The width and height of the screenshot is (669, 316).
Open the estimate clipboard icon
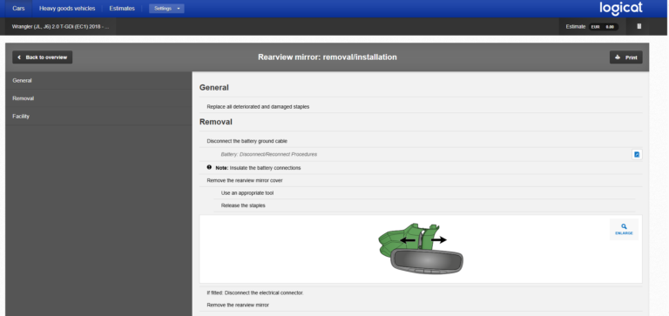639,26
